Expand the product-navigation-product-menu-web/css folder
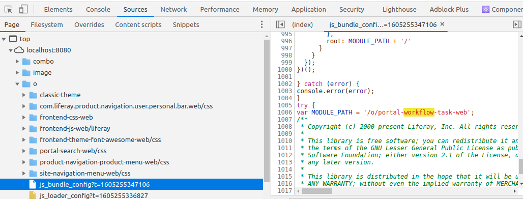The height and width of the screenshot is (199, 523). (x=24, y=162)
